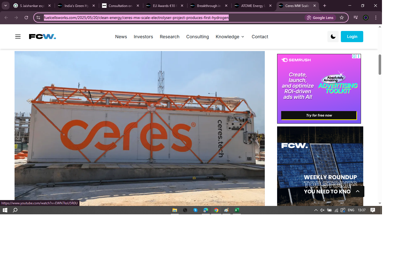Open a new browser tab
The image size is (420, 264).
coord(325,6)
